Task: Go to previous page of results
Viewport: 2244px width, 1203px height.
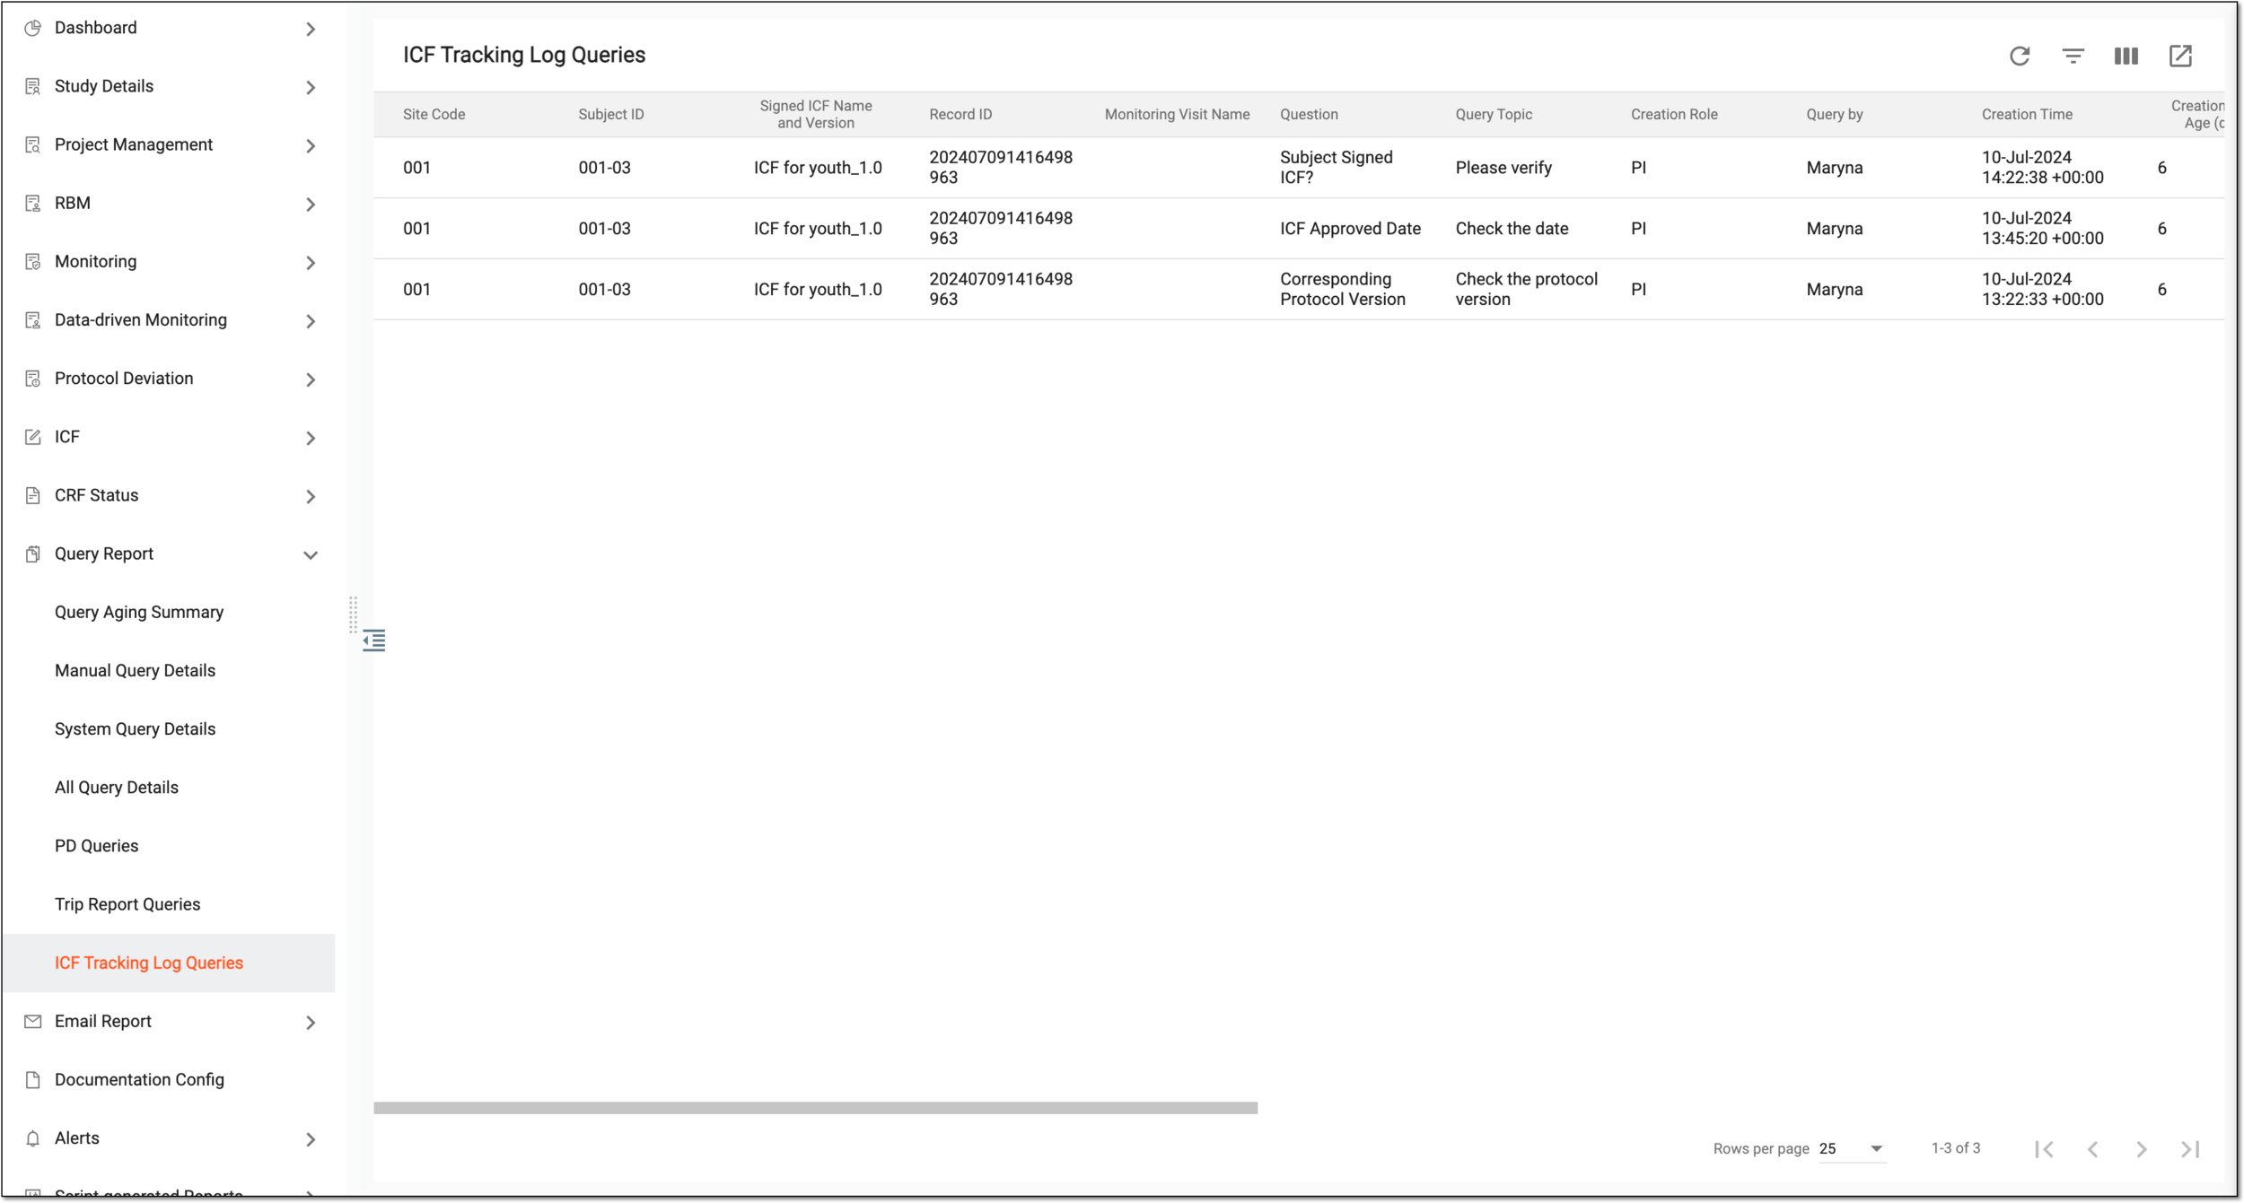Action: [2093, 1149]
